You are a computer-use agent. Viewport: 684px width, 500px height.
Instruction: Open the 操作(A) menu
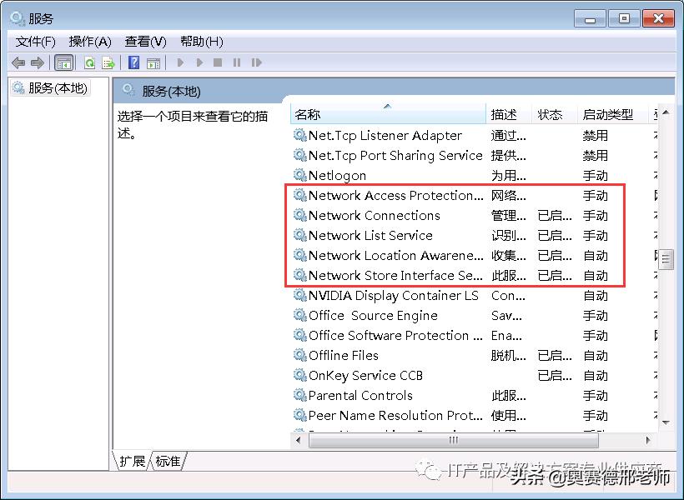click(x=88, y=41)
